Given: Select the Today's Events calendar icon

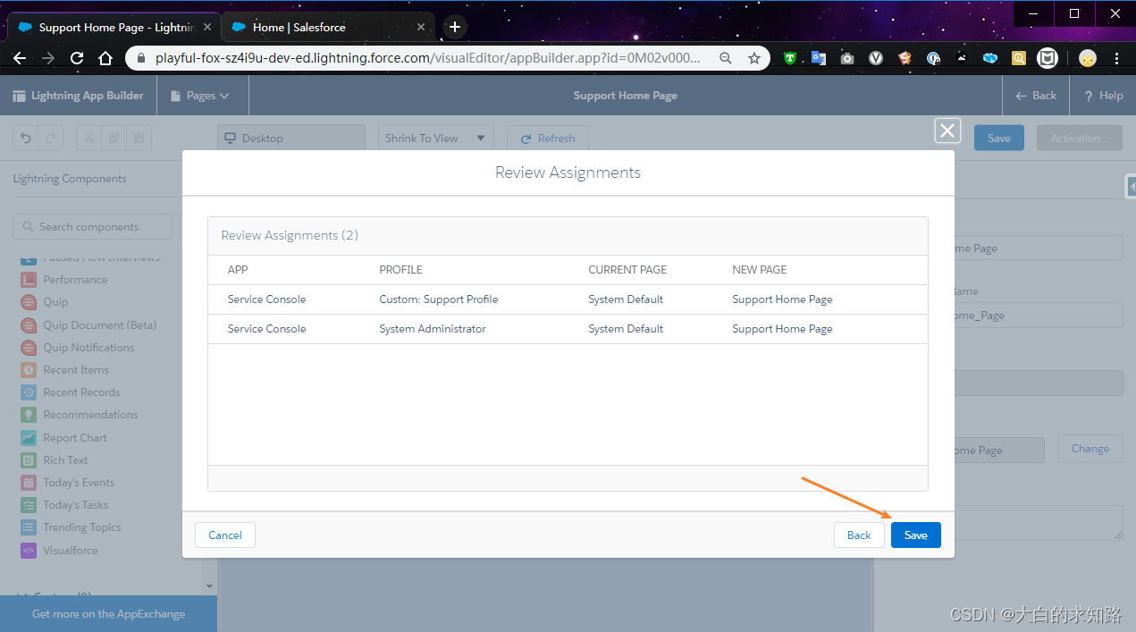Looking at the screenshot, I should point(29,483).
